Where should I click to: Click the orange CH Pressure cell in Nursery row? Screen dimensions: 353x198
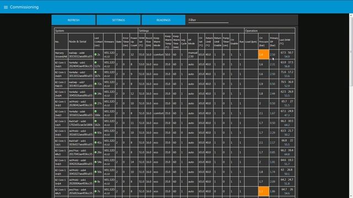click(264, 54)
